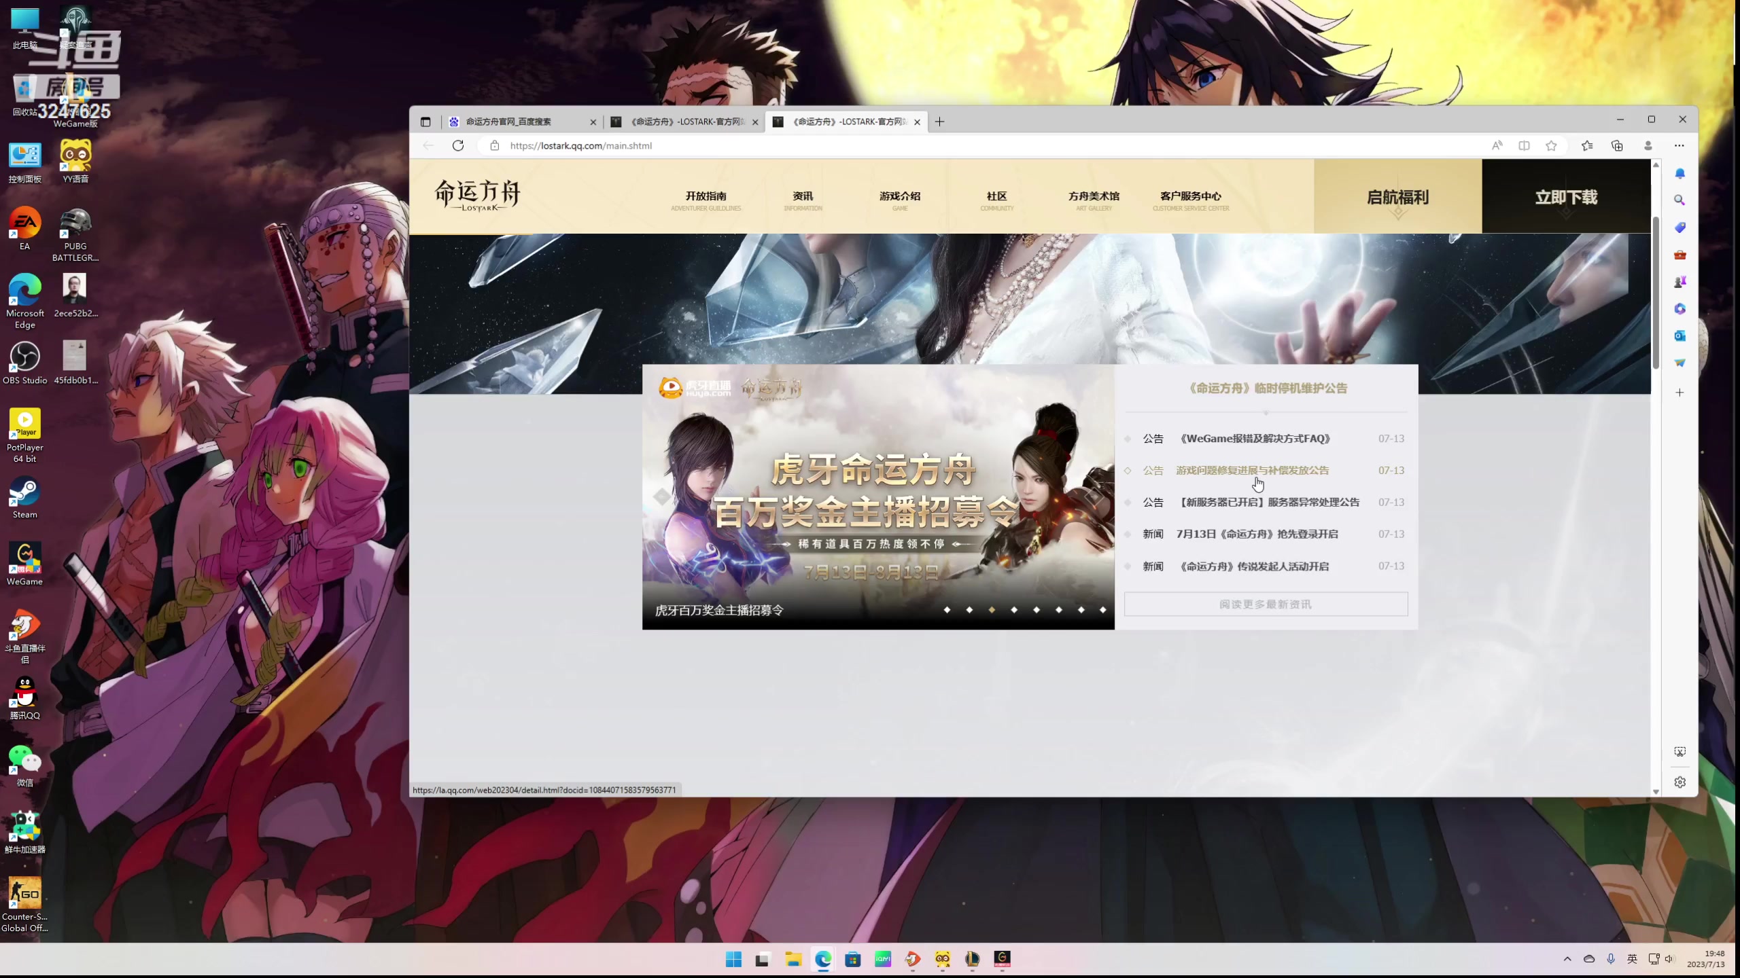Select the PUBG BATTLEGROUNDS desktop icon

click(x=75, y=235)
